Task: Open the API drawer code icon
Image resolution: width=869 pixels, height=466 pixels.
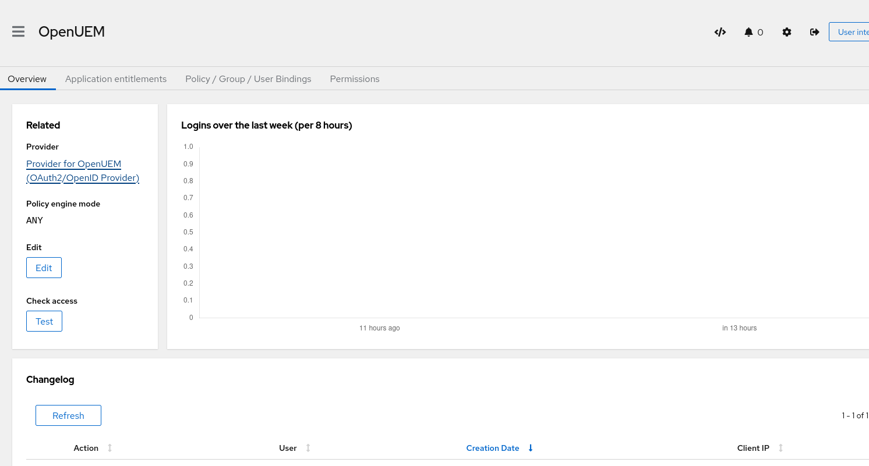Action: coord(720,32)
